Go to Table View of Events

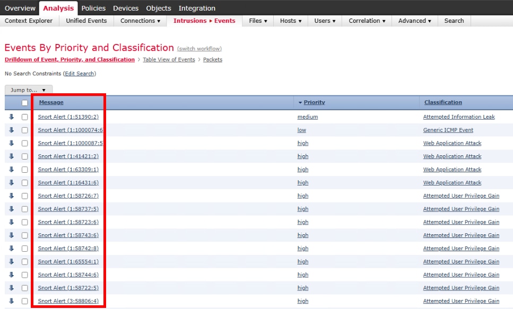pos(169,59)
